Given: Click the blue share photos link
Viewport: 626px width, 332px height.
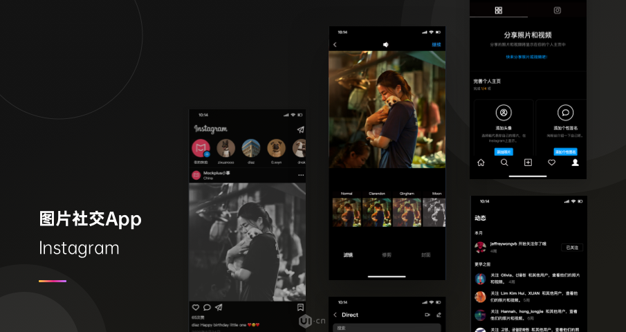Looking at the screenshot, I should [x=528, y=57].
